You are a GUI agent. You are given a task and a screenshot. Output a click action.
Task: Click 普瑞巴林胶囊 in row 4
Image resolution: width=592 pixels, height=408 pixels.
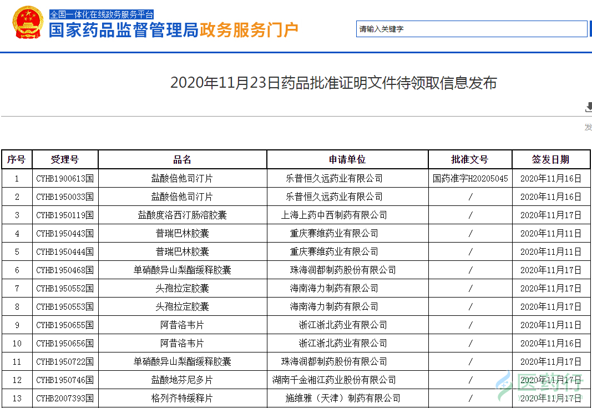(183, 234)
